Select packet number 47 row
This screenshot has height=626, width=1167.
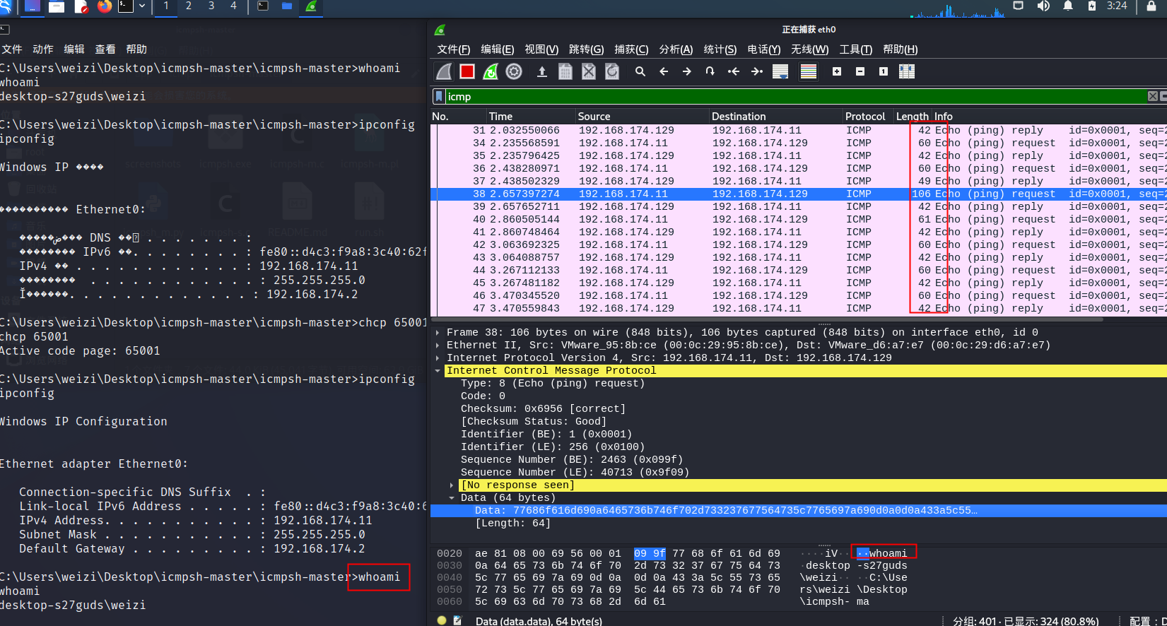tap(799, 308)
